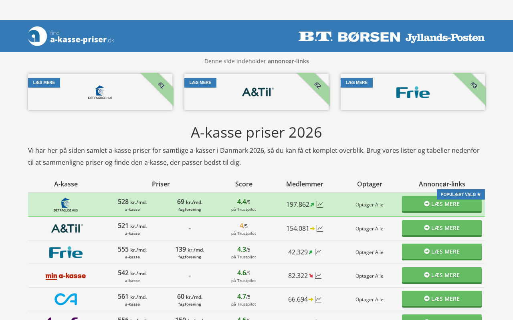Click green LÆS MERE for Det Faglige Hus
This screenshot has height=320, width=513.
(442, 204)
